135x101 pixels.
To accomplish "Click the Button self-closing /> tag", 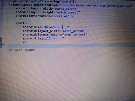I will [x=24, y=42].
